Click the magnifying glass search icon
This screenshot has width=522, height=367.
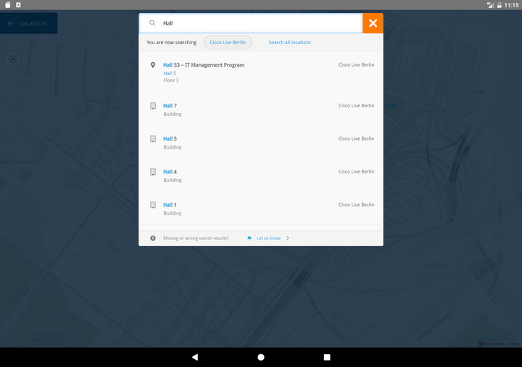coord(152,23)
